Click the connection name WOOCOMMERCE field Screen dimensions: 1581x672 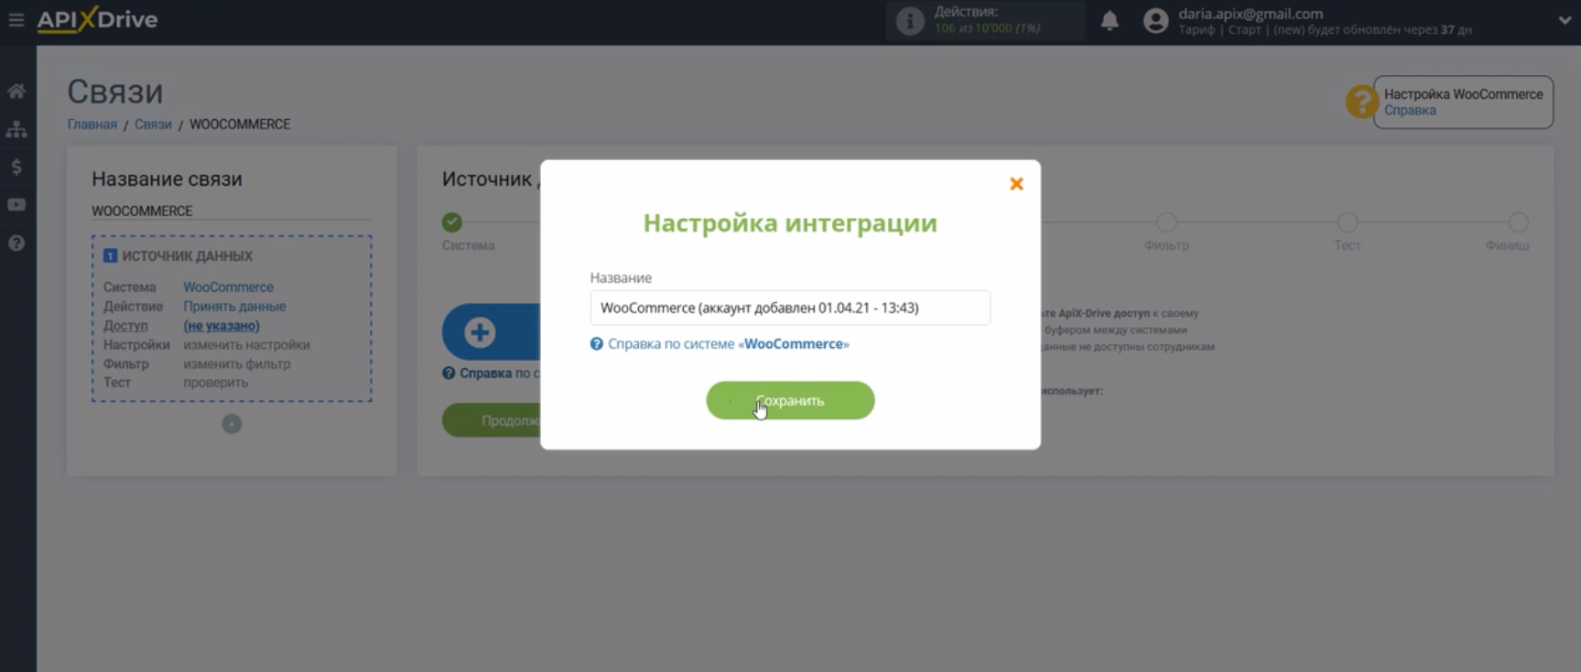click(232, 211)
